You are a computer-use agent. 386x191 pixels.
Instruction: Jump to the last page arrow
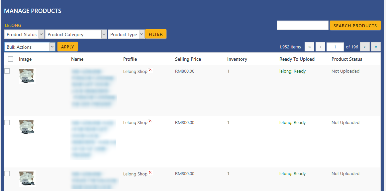376,47
